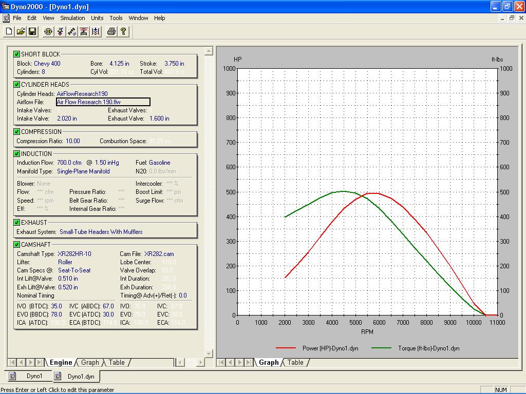Viewport: 526px width, 394px height.
Task: Uncheck the INDUCTION section checkbox
Action: pyautogui.click(x=17, y=153)
